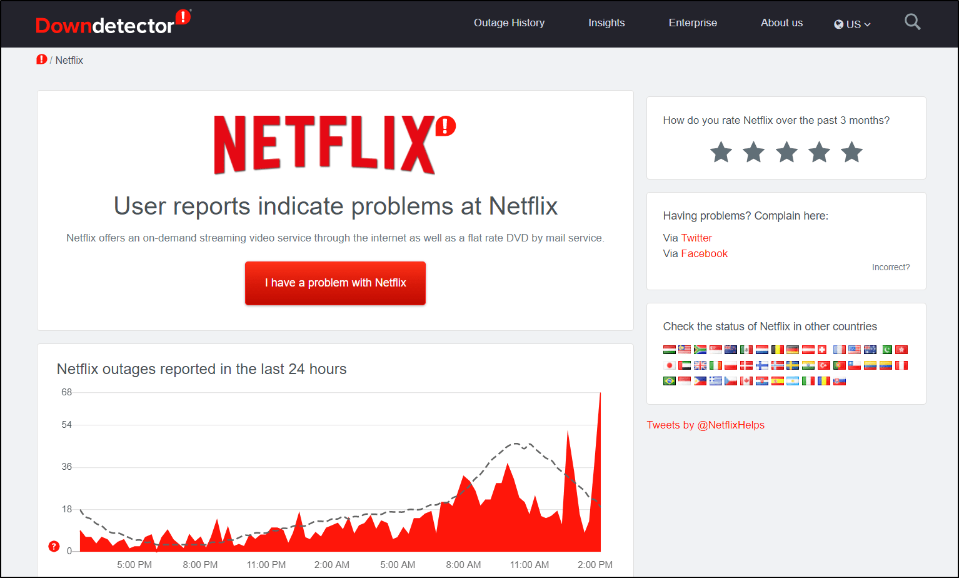The image size is (959, 578).
Task: Click the Netflix breadcrumb link
Action: [x=69, y=60]
